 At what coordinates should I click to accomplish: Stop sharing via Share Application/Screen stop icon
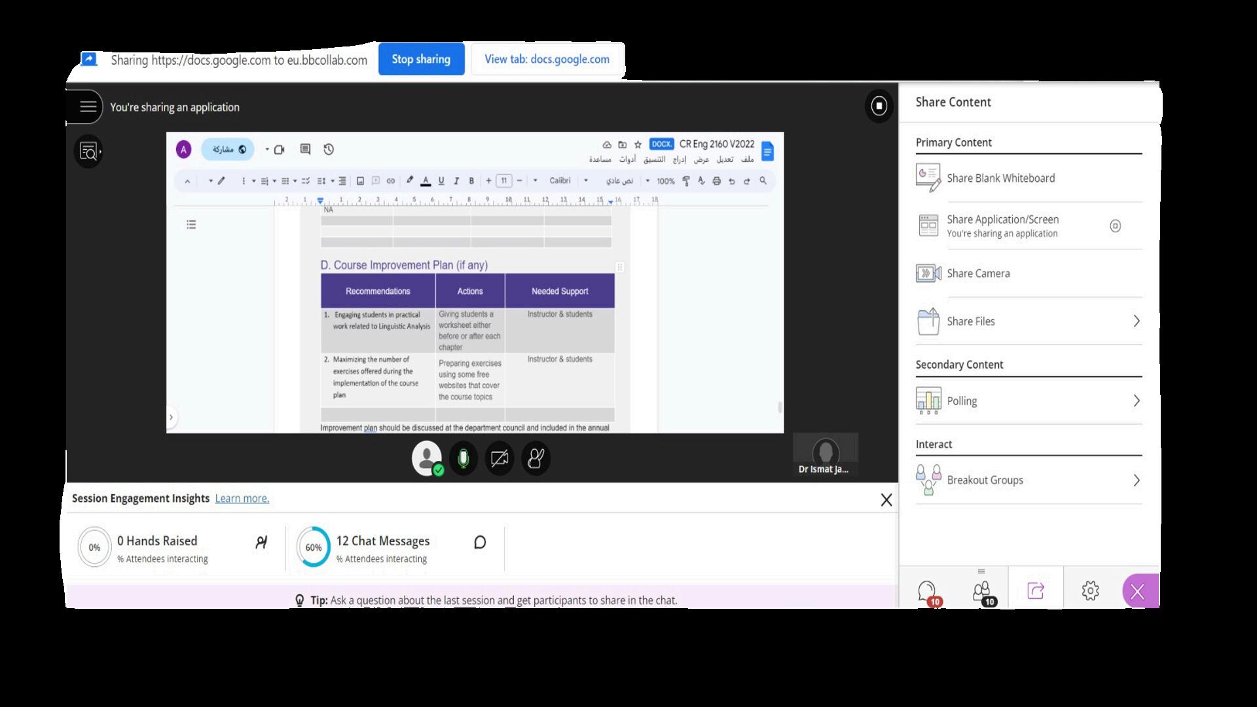1115,227
